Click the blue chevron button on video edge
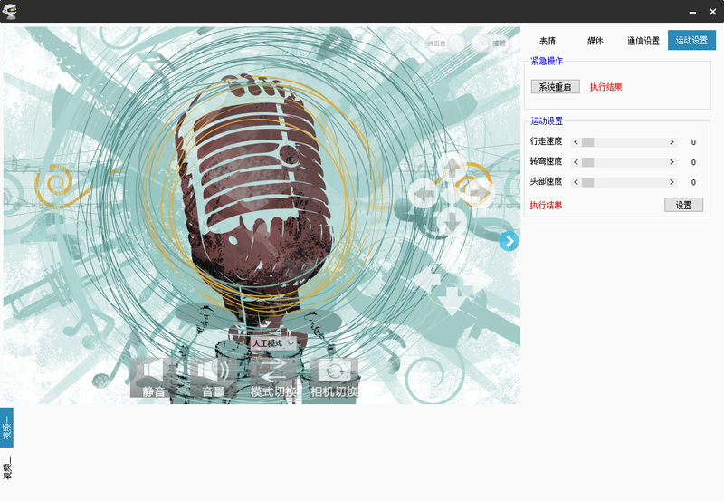This screenshot has height=501, width=724. (x=510, y=241)
